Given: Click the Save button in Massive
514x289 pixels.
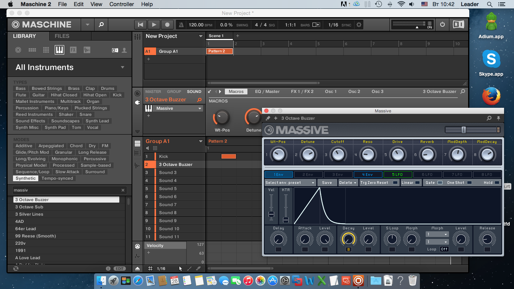Looking at the screenshot, I should (x=327, y=183).
